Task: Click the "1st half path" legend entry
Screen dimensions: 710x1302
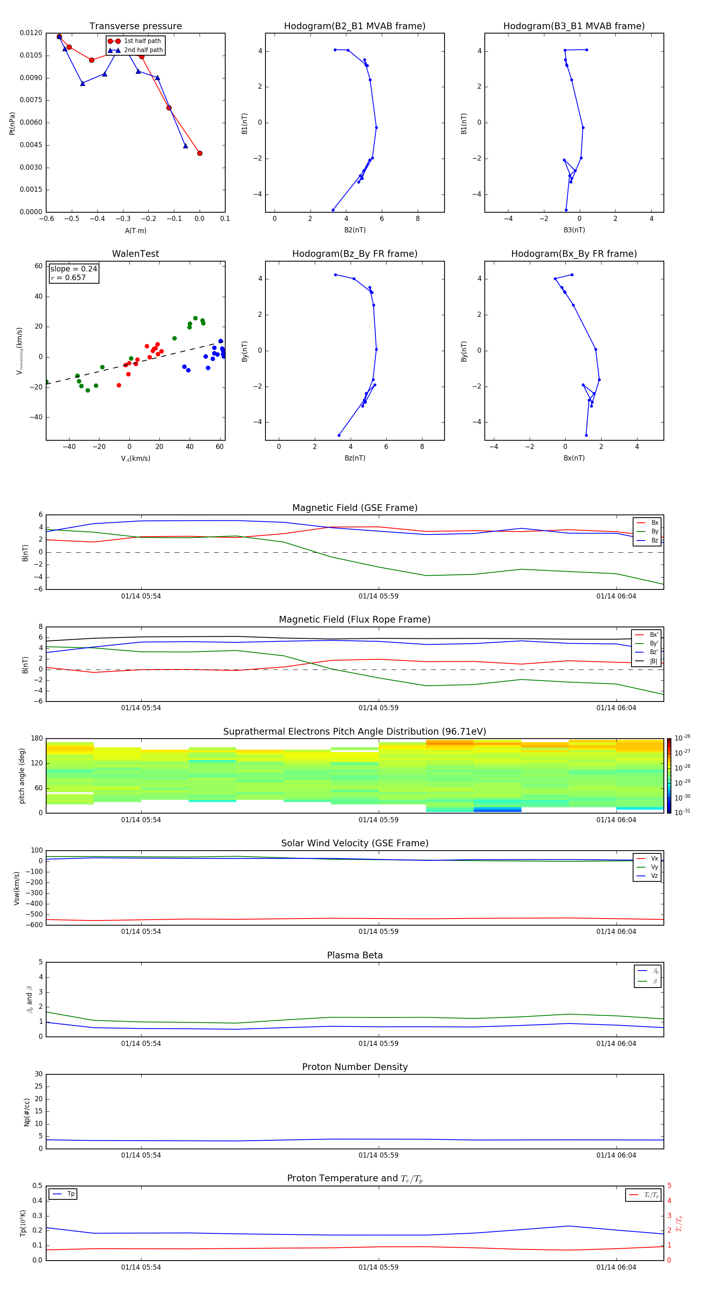Action: tap(135, 41)
